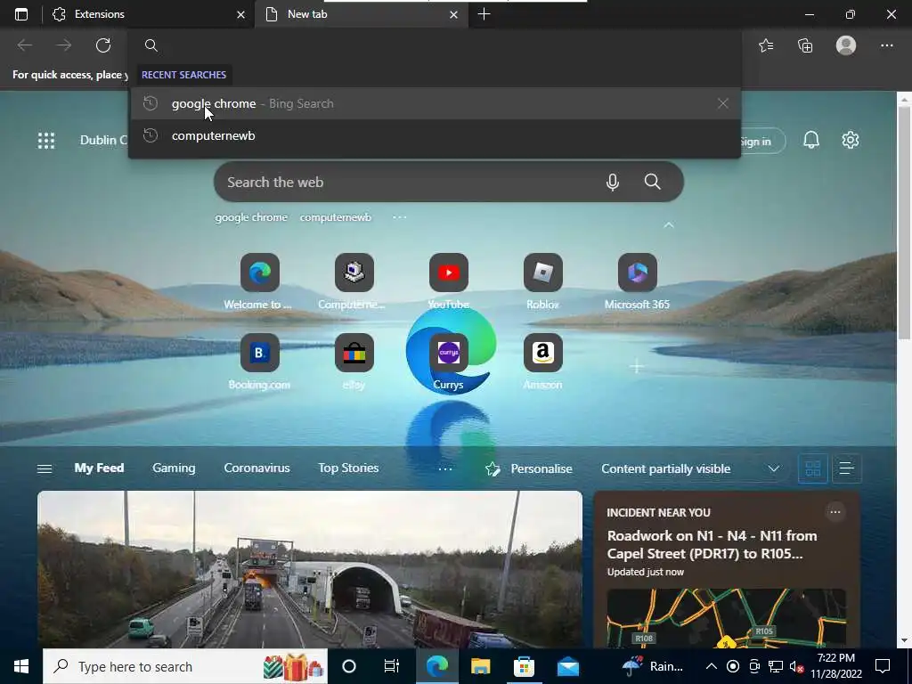Open the eBay quick link tile

point(354,362)
